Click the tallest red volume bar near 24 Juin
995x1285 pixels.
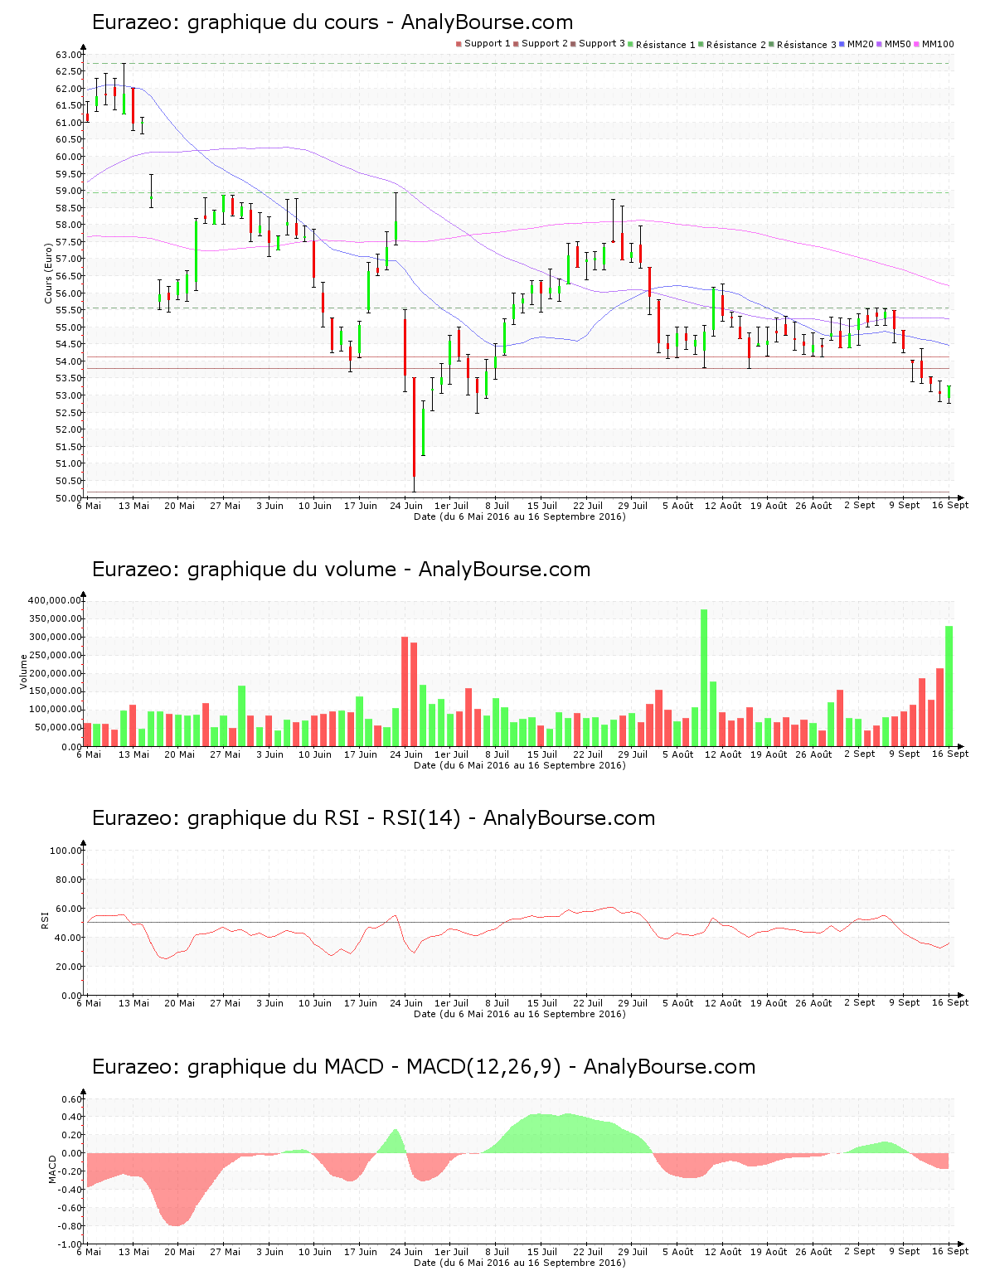405,691
